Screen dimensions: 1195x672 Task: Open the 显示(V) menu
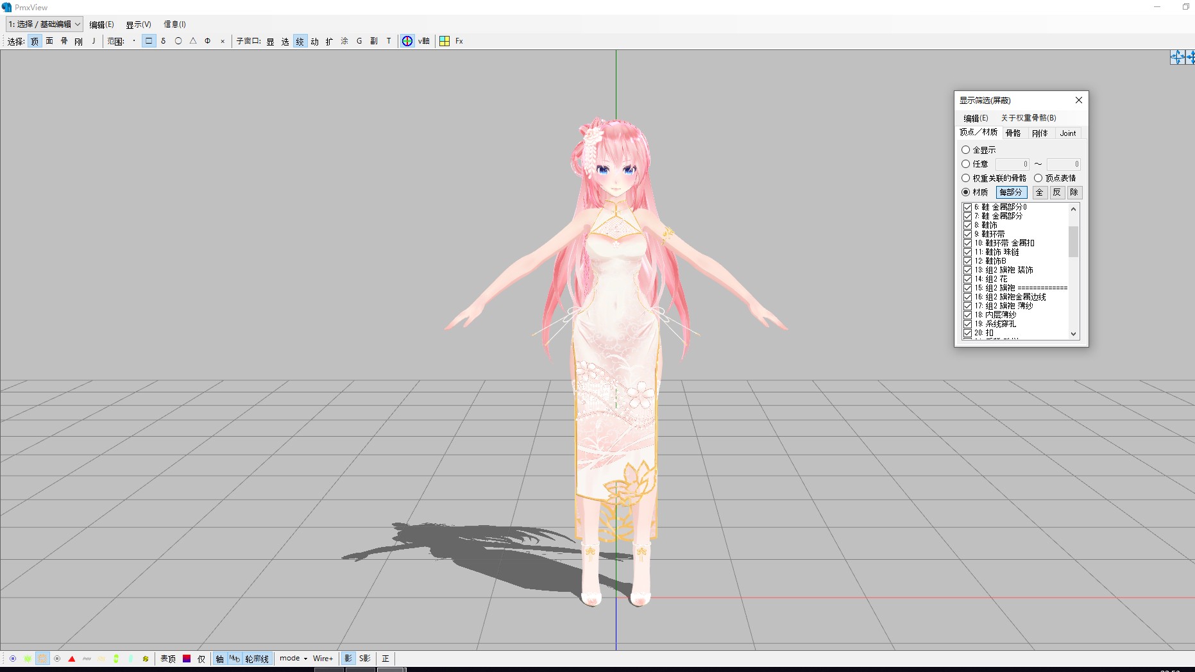(x=138, y=24)
